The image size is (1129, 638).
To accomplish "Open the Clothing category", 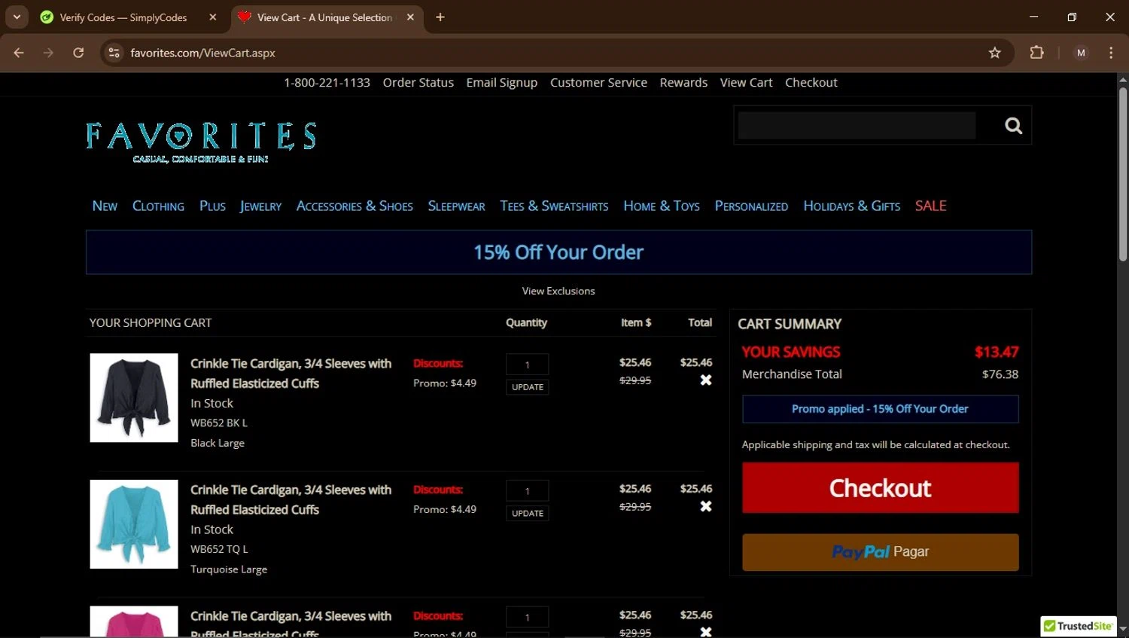I will [x=158, y=206].
